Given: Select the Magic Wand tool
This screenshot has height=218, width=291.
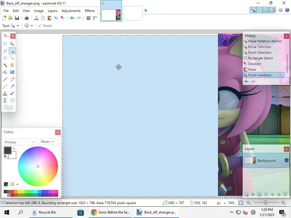Looking at the screenshot, I should (x=5, y=65).
